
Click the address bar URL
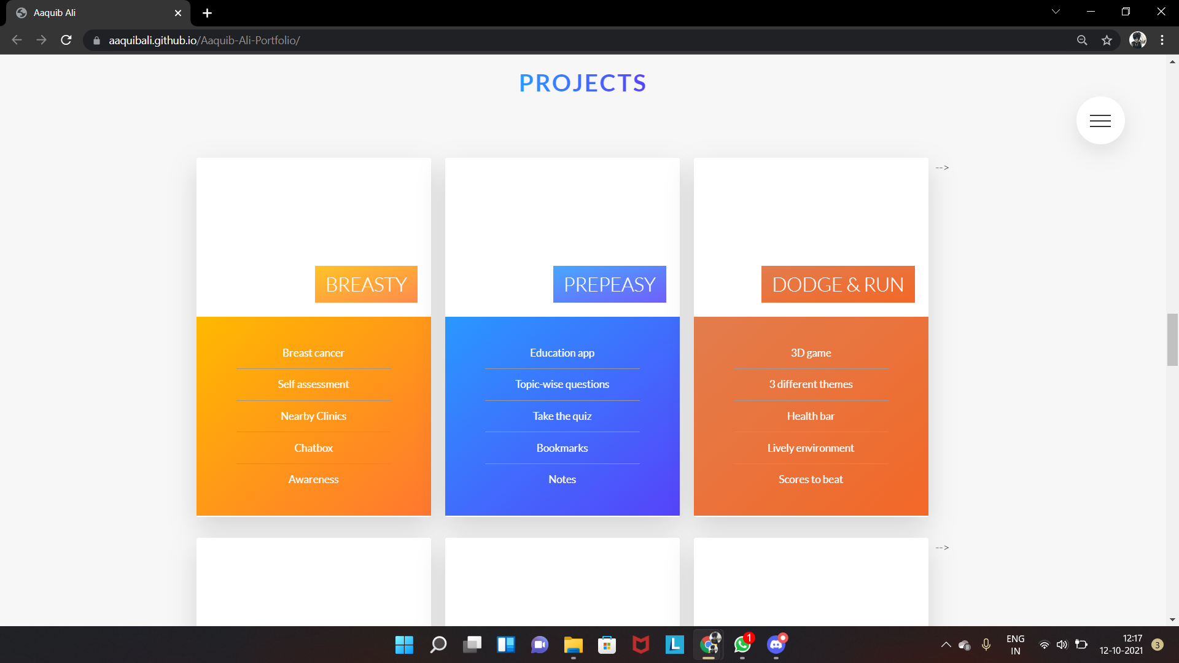(x=204, y=40)
